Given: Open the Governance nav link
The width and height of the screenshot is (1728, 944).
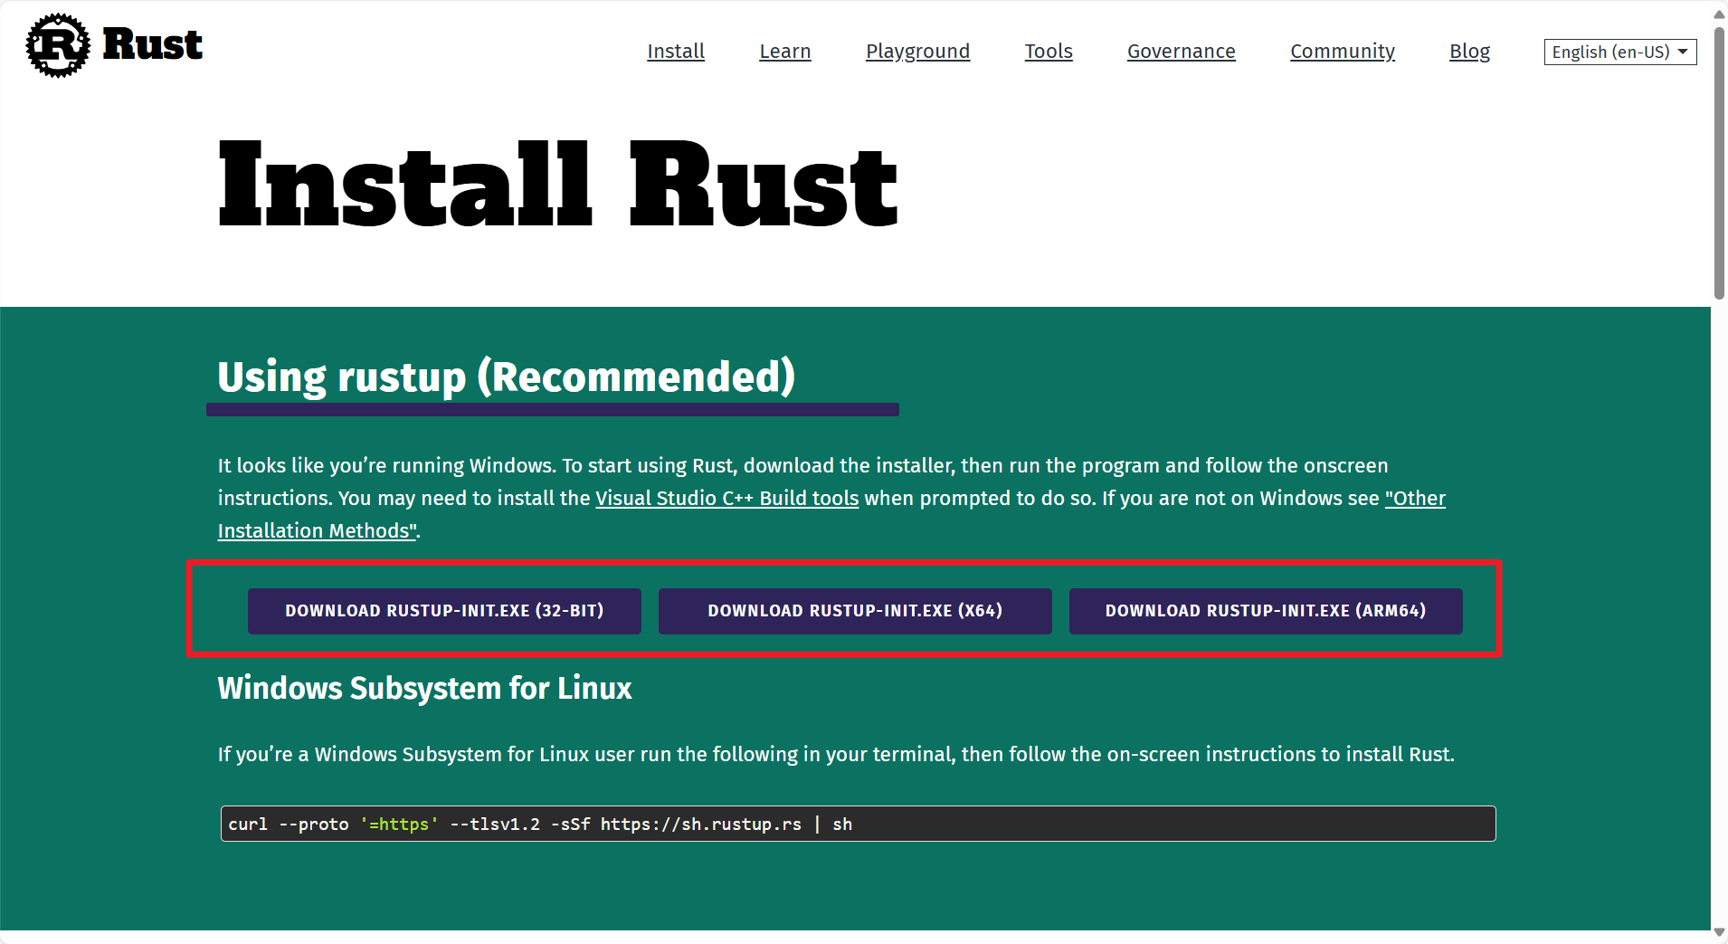Looking at the screenshot, I should (1182, 52).
